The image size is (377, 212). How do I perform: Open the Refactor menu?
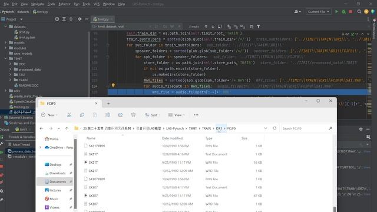(64, 4)
